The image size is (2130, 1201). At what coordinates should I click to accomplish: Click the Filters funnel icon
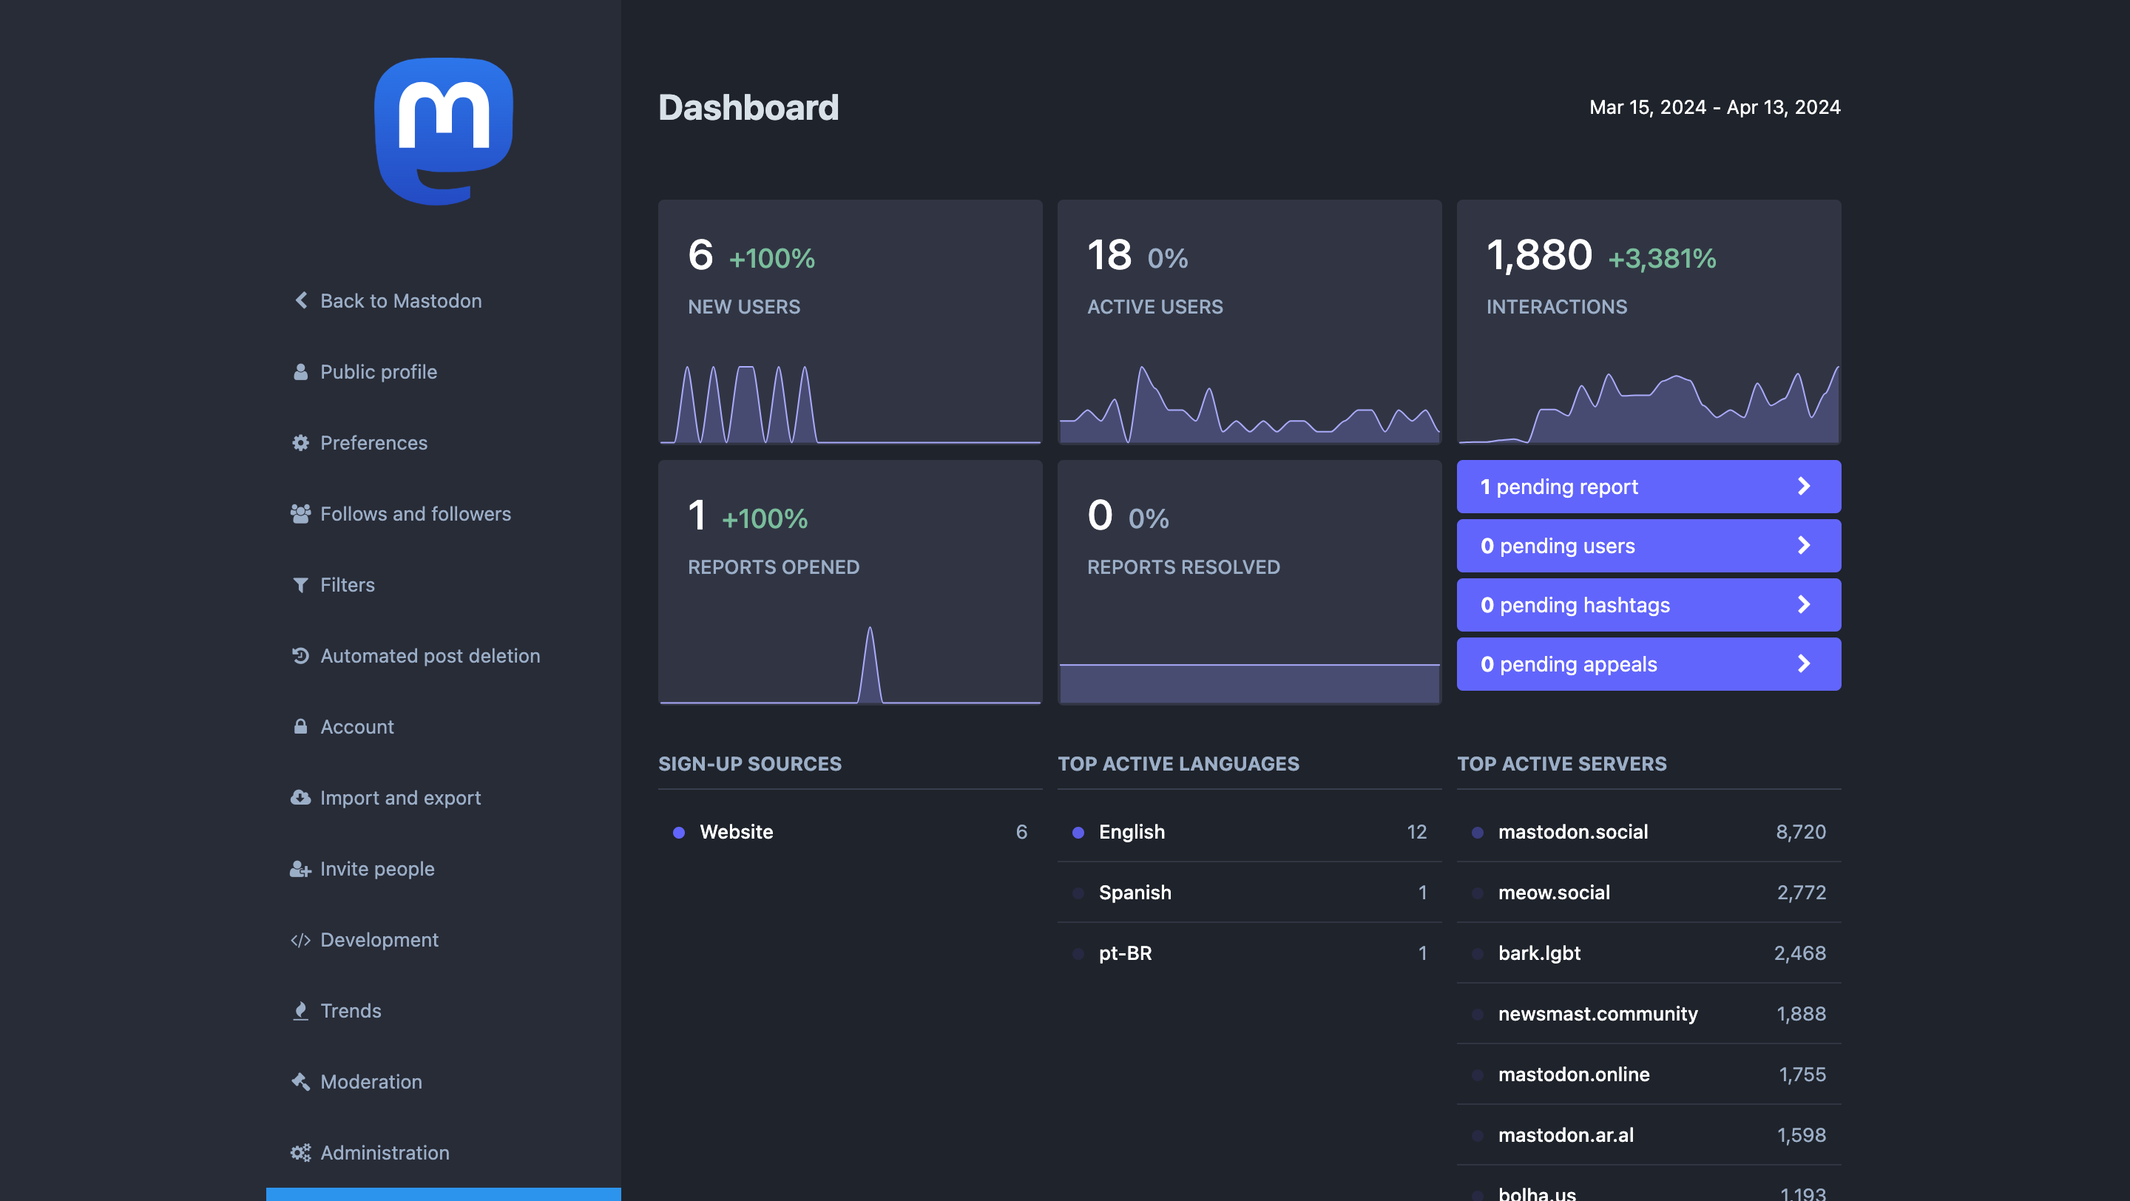click(x=300, y=584)
